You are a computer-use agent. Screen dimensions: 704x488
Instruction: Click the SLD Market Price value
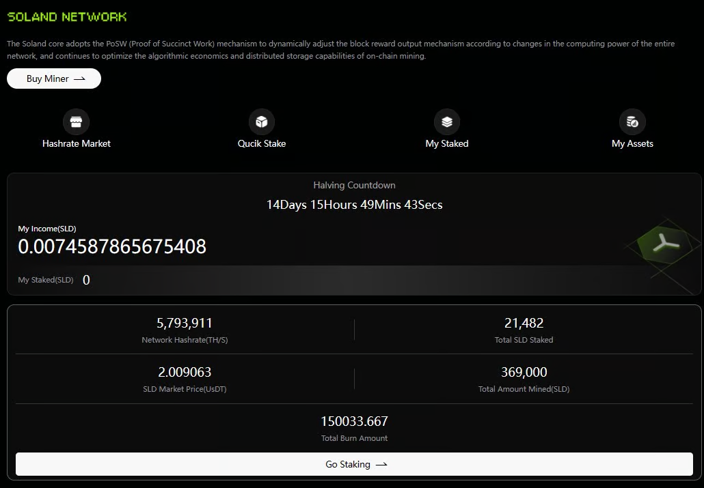(185, 373)
